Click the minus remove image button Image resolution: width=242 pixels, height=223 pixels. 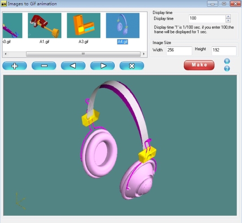point(44,66)
